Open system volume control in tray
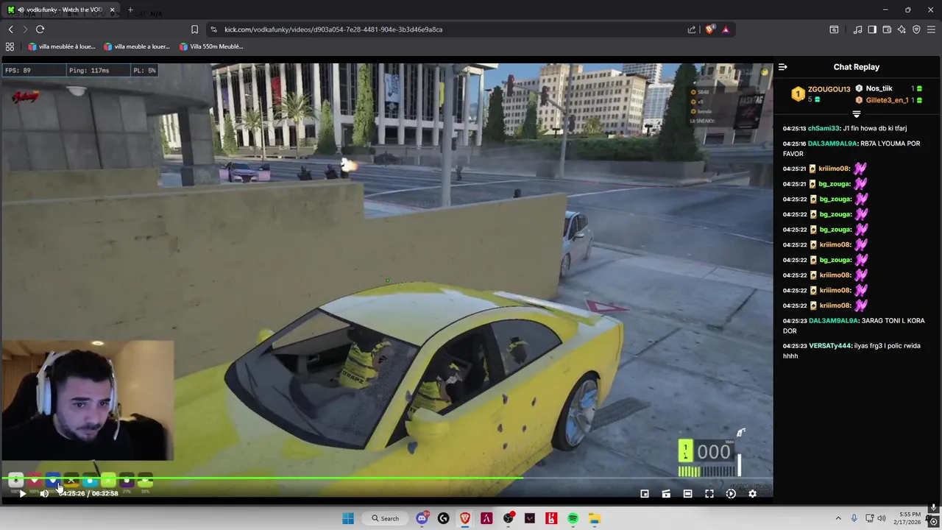Viewport: 942px width, 530px height. coord(882,518)
